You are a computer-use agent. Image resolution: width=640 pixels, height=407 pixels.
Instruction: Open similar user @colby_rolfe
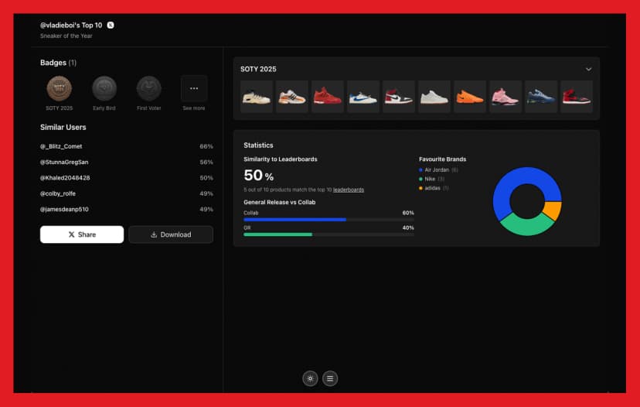click(57, 193)
